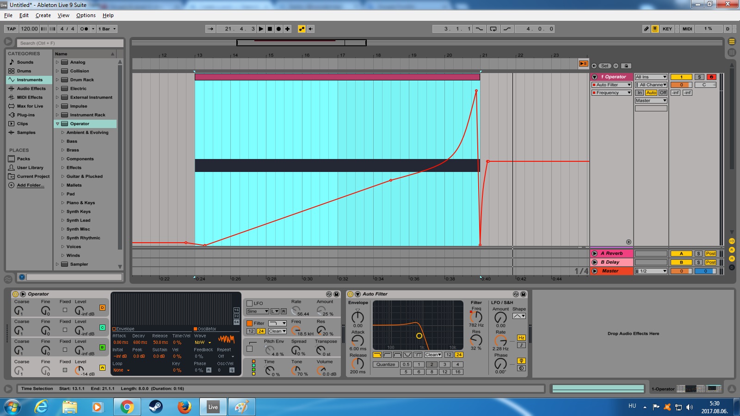Toggle the Reverb return Post button

(x=711, y=253)
